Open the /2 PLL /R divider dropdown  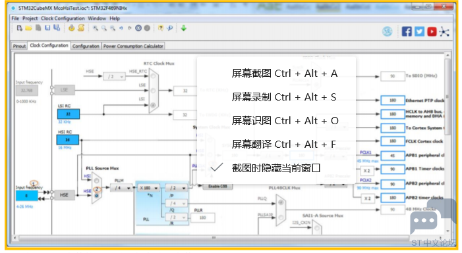point(176,218)
